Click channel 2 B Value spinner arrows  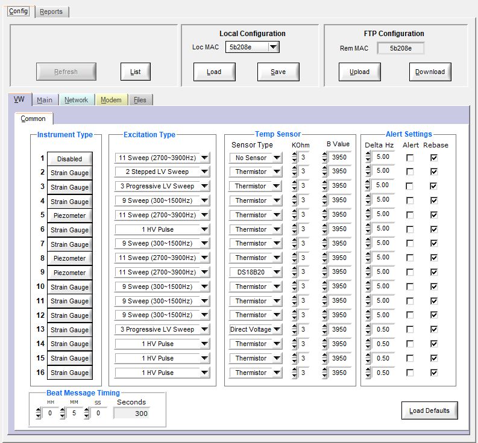tap(325, 172)
